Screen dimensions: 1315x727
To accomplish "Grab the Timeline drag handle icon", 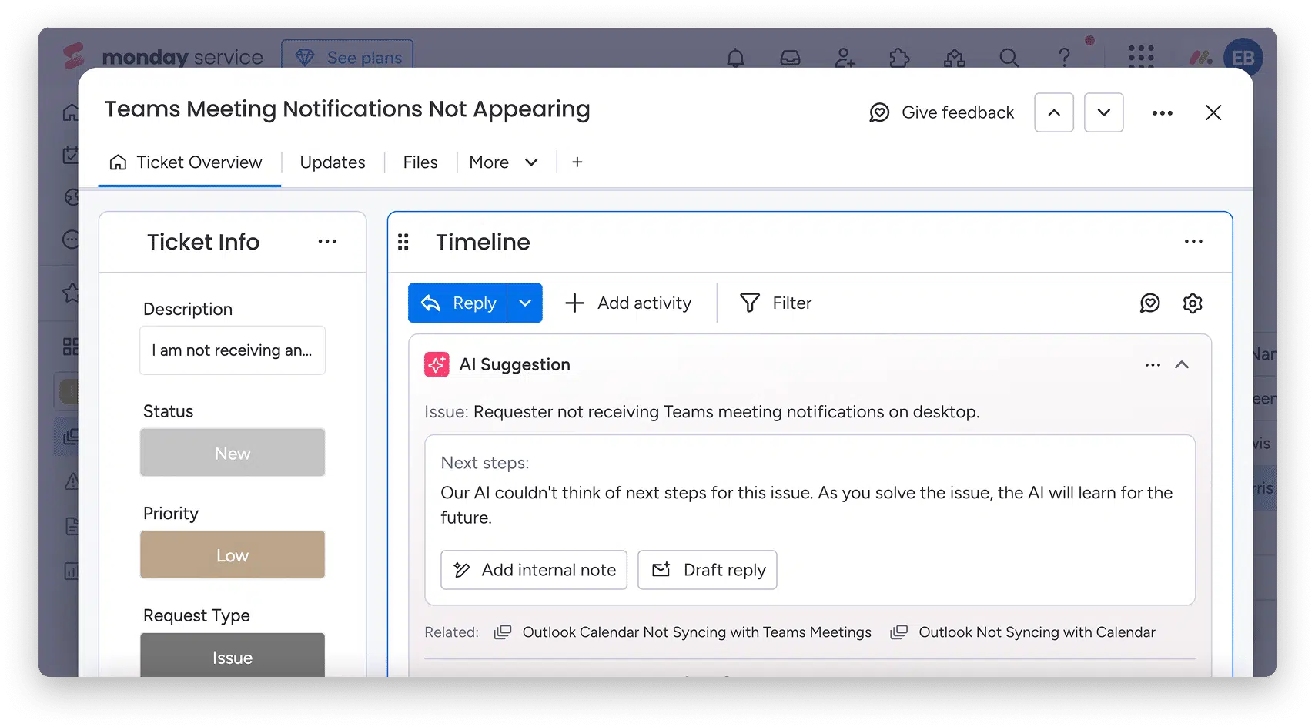I will pyautogui.click(x=403, y=243).
